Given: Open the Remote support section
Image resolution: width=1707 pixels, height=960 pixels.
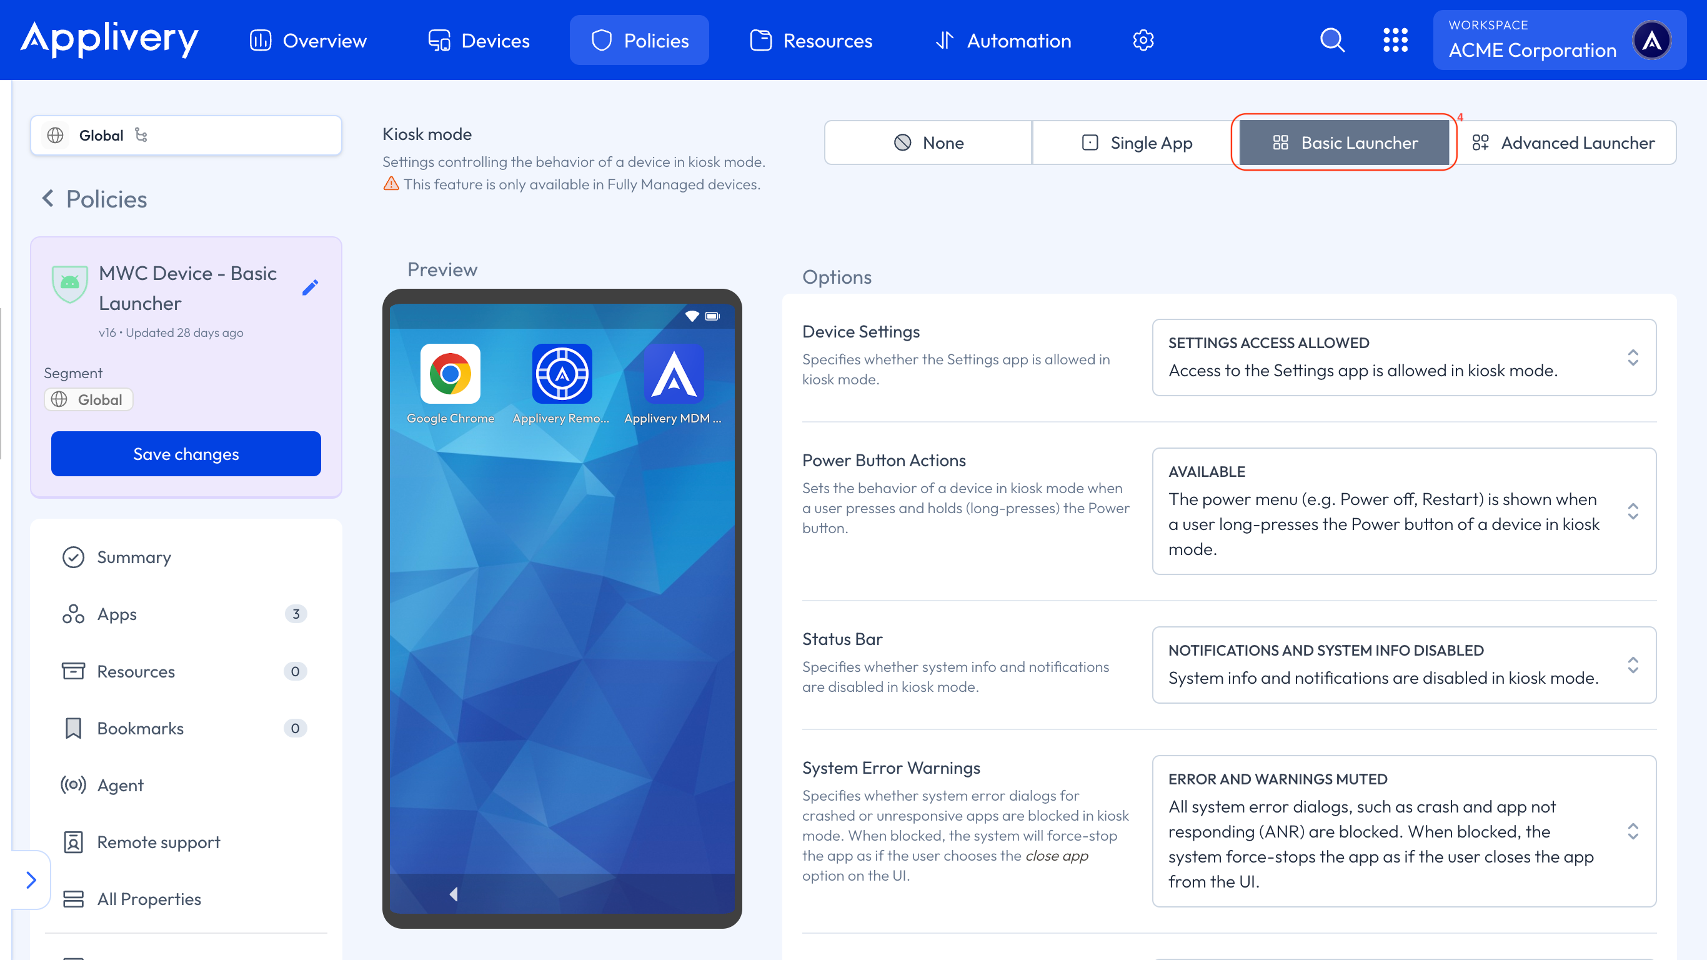Looking at the screenshot, I should tap(186, 842).
